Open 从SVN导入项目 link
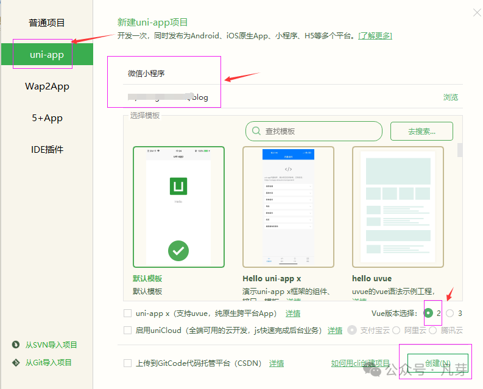Image resolution: width=483 pixels, height=389 pixels. point(51,345)
